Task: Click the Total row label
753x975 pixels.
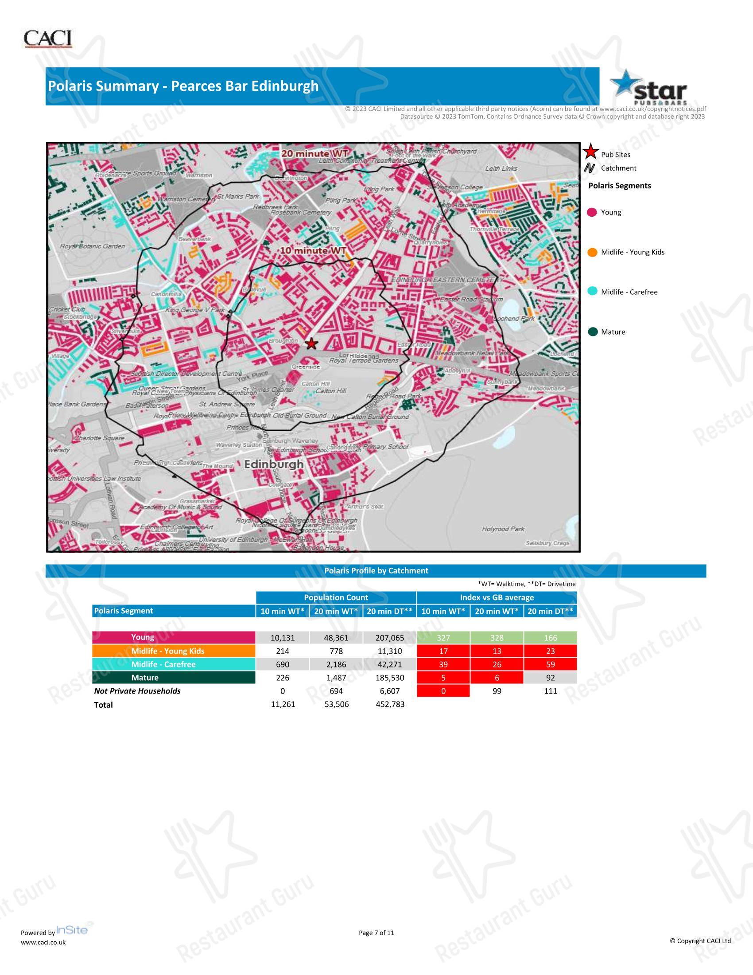Action: click(x=104, y=705)
